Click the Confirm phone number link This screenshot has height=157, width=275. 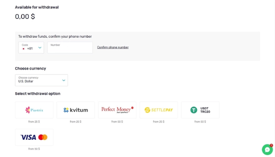(x=113, y=47)
